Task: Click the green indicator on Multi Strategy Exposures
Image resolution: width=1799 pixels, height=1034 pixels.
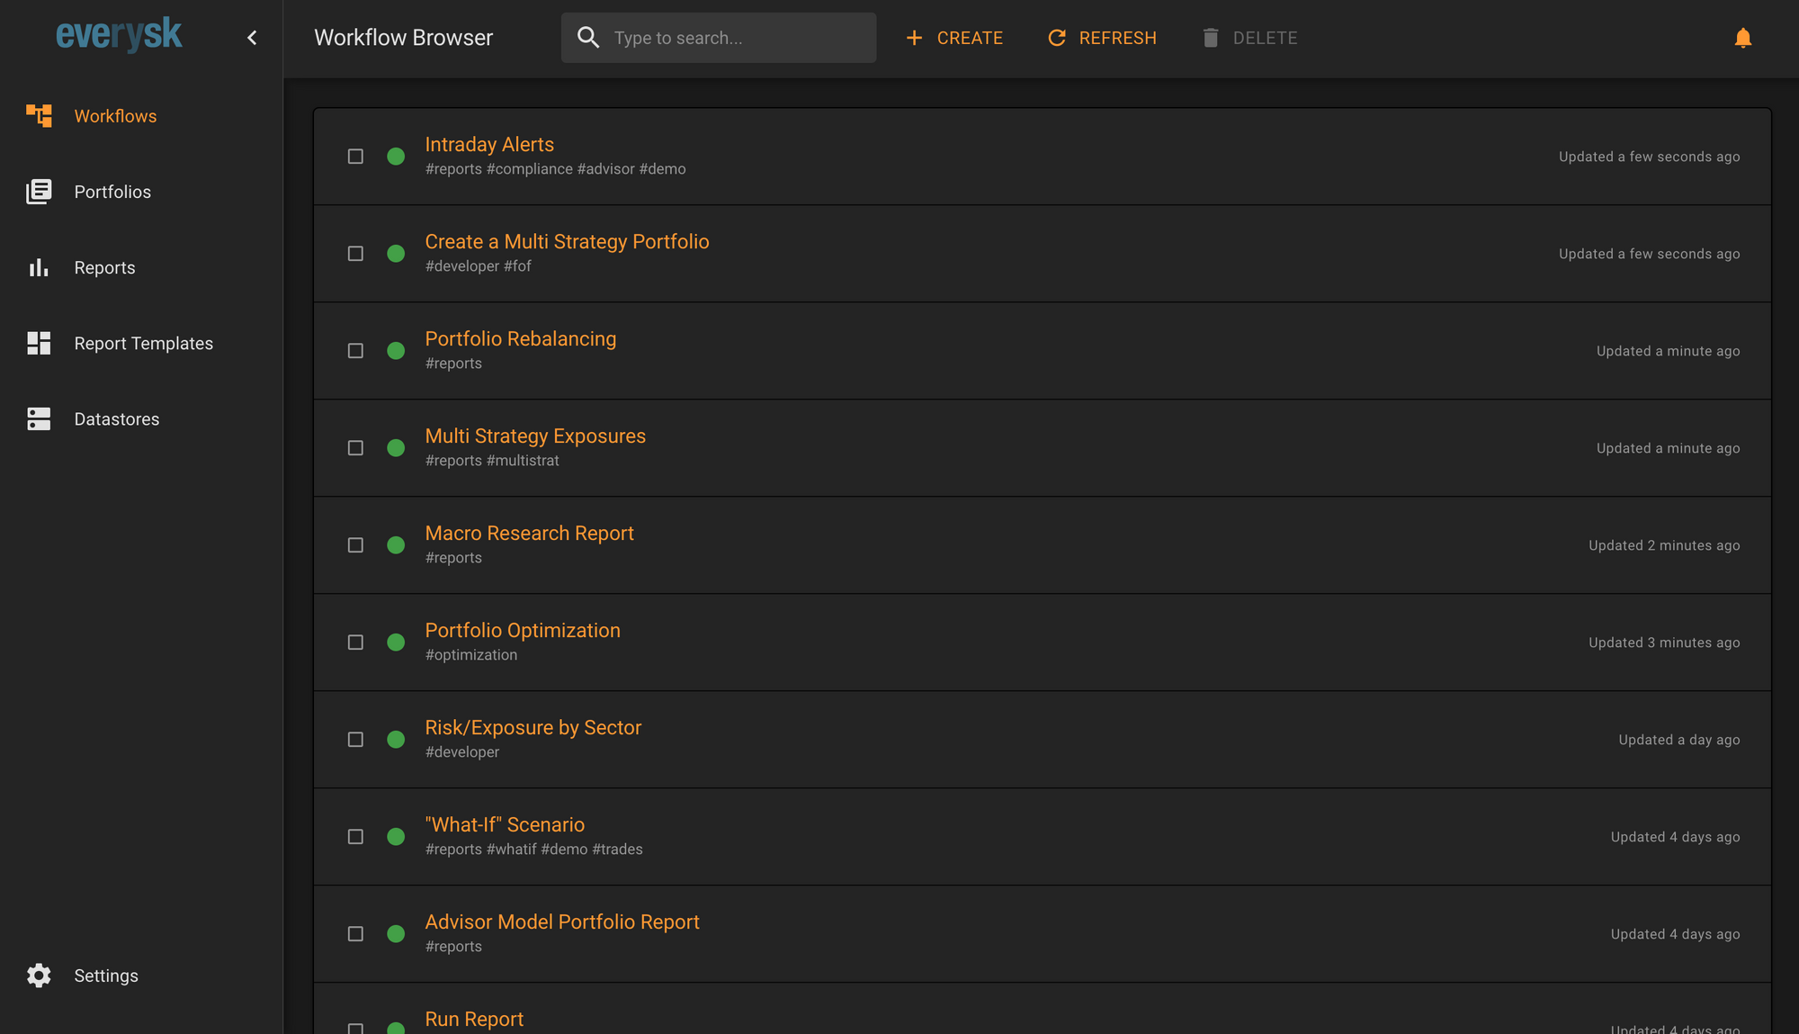Action: tap(395, 447)
